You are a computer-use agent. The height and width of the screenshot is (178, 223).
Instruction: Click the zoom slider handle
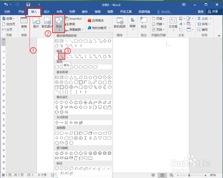[189, 175]
